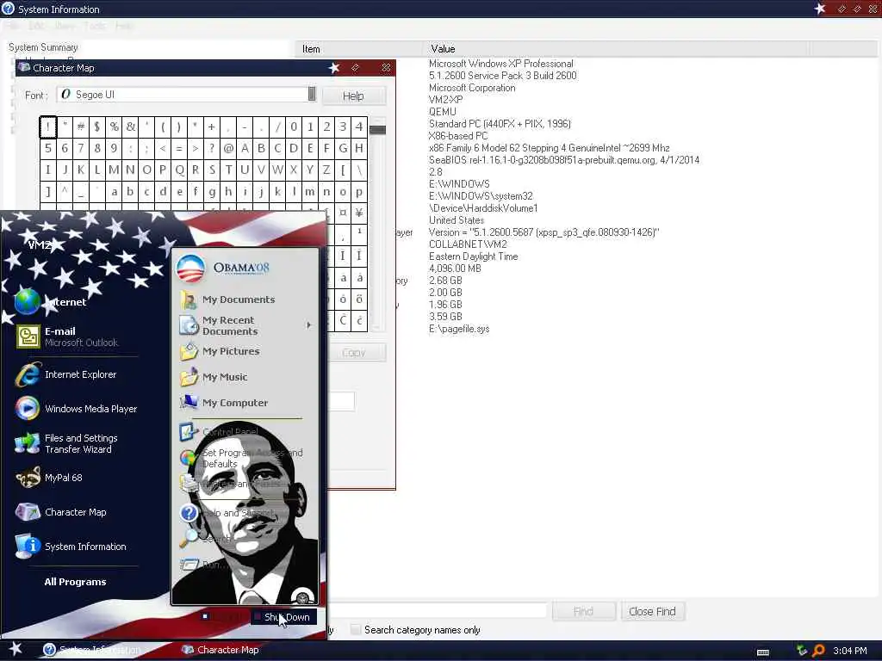Screen dimensions: 882x661
Task: Open Files and Settings Transfer Wizard
Action: (67, 443)
